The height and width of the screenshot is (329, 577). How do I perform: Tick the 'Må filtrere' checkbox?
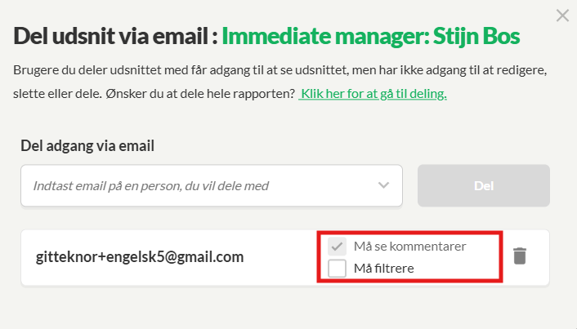point(337,268)
